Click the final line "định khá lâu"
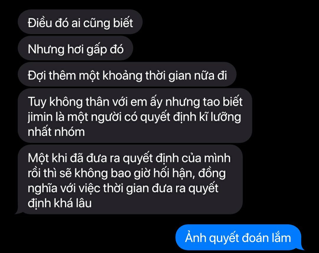The height and width of the screenshot is (253, 319). click(60, 203)
